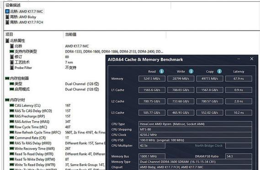
Task: Click the icon beside Write Recovery Time (tWR)
Action: tap(11, 149)
